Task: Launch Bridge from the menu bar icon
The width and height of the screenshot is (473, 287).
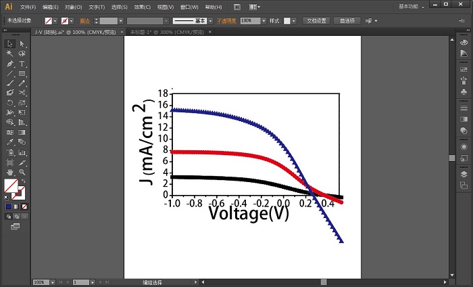Action: (x=237, y=7)
